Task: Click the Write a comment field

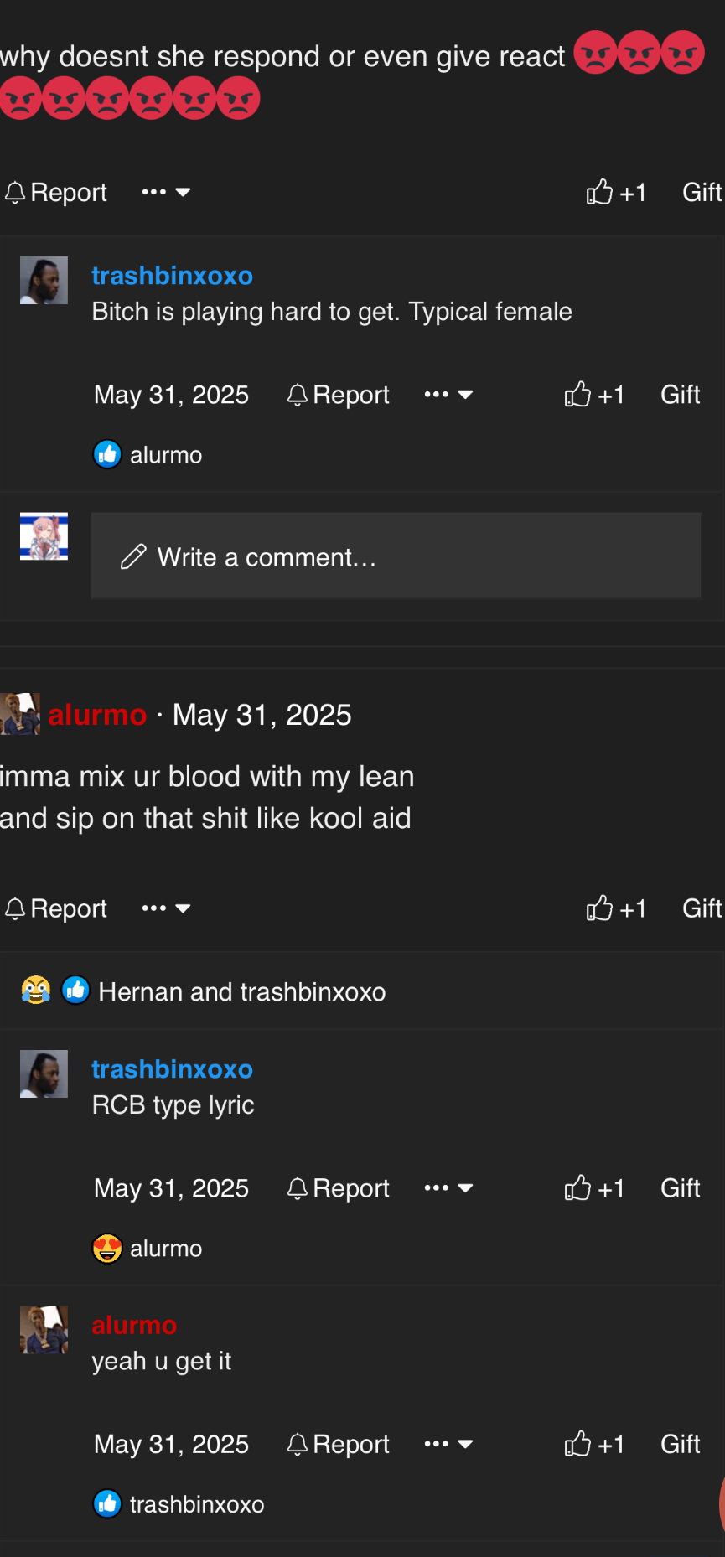Action: point(396,556)
